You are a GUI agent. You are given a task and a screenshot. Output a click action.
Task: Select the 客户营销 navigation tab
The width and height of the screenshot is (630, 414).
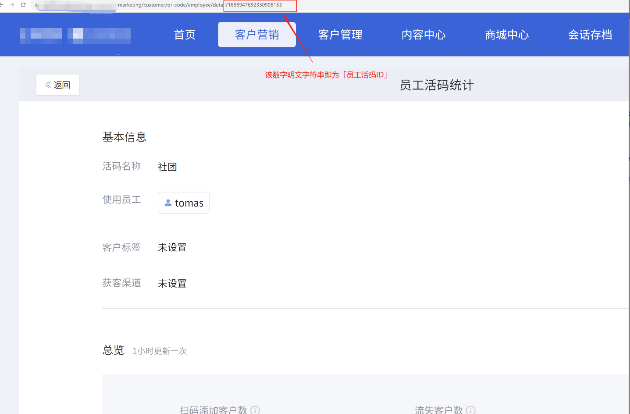tap(257, 35)
